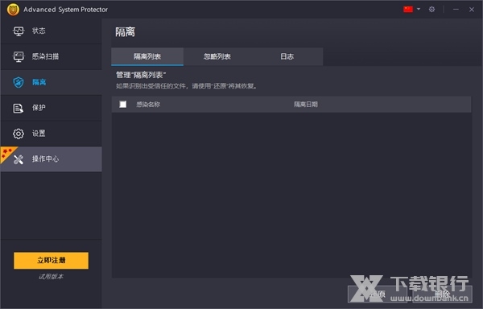The height and width of the screenshot is (309, 483).
Task: Open settings gear in title bar
Action: pyautogui.click(x=431, y=9)
